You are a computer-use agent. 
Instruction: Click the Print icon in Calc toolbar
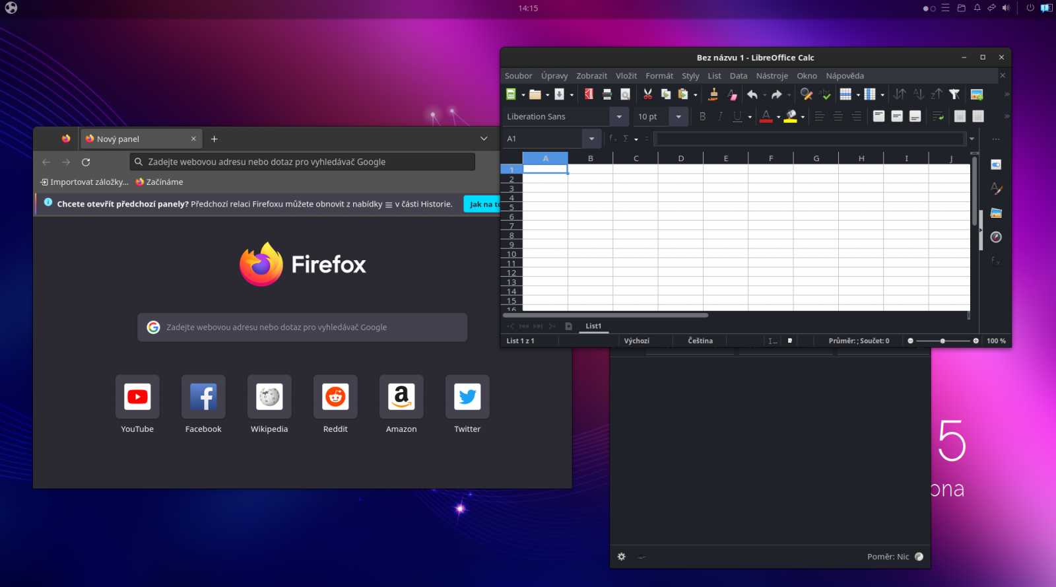tap(607, 94)
